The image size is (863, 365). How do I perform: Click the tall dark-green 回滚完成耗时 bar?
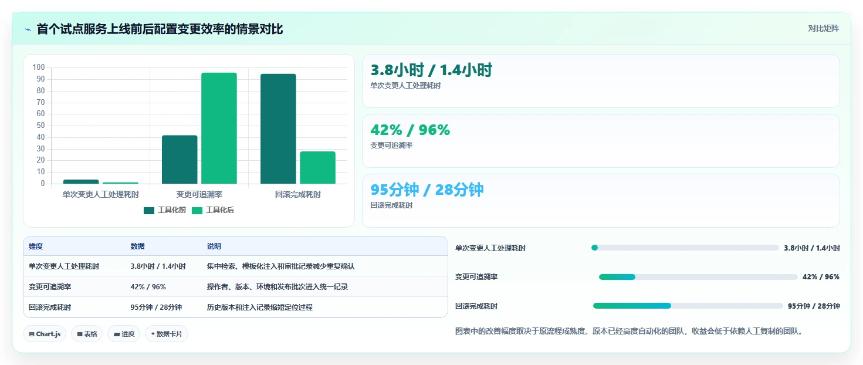278,129
